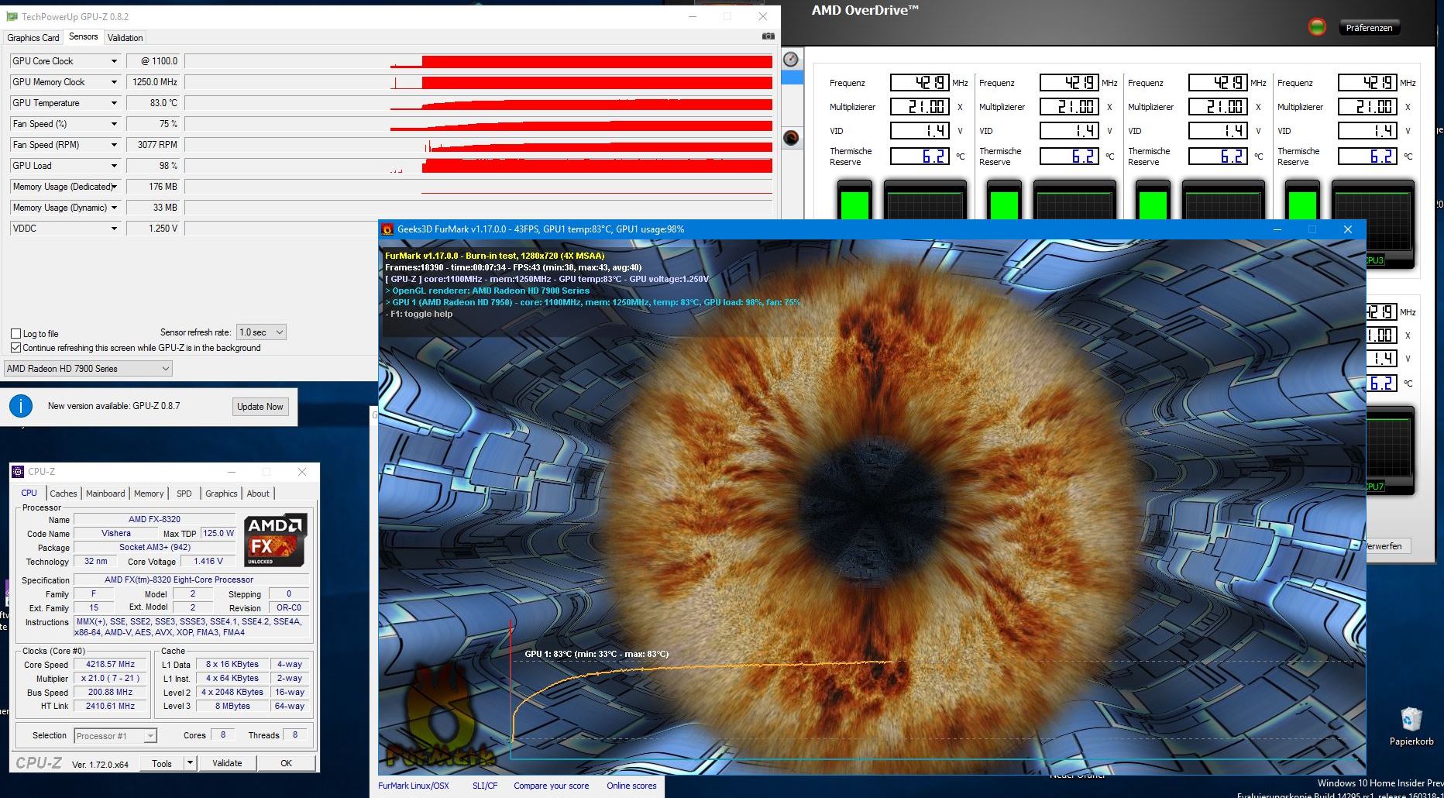
Task: Switch to the Caches tab in CPU-Z
Action: (x=64, y=494)
